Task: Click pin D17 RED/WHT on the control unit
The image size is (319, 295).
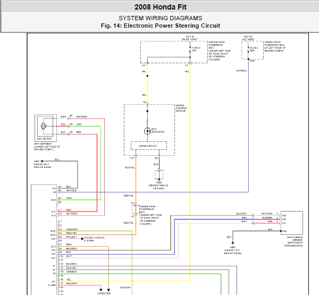Action: pyautogui.click(x=68, y=283)
